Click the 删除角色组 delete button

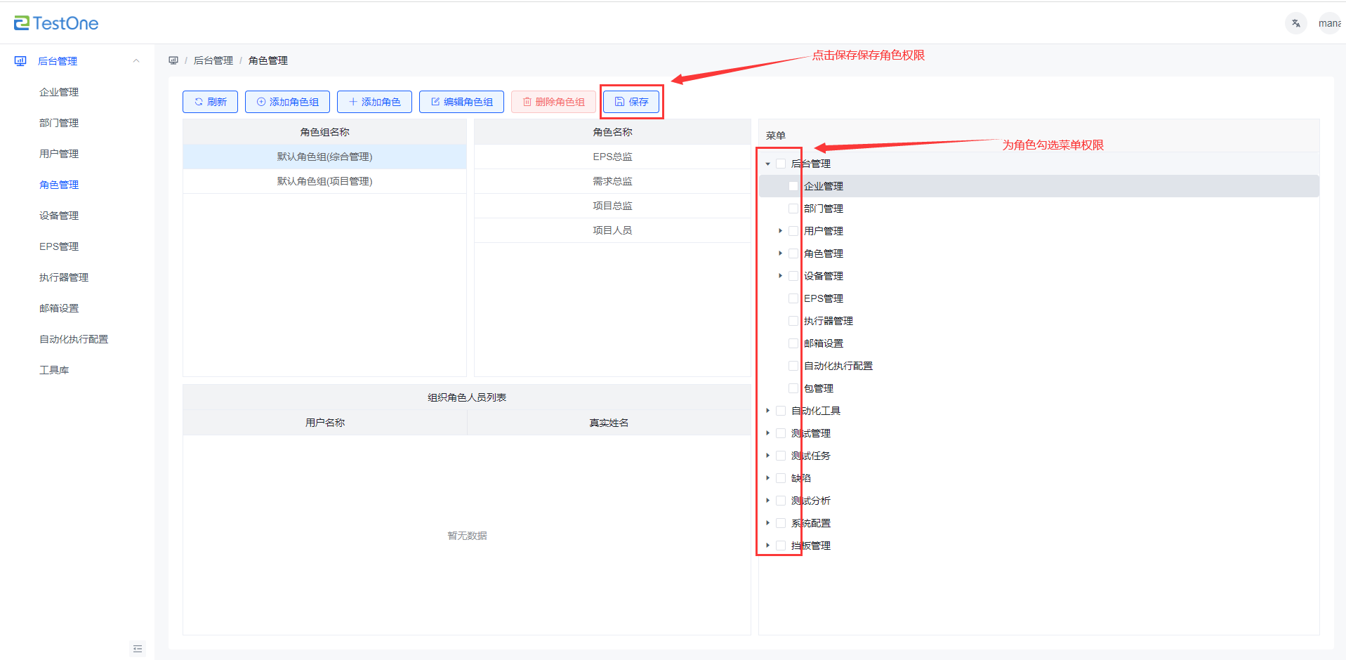[x=553, y=102]
